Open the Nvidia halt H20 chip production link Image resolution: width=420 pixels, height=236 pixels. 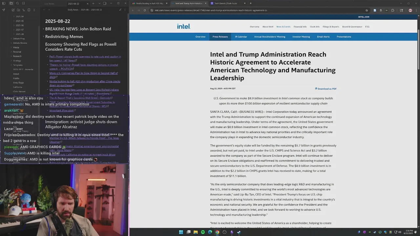85,83
